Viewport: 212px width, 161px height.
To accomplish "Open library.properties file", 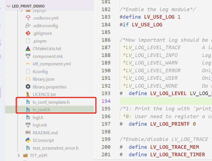I will (50, 87).
